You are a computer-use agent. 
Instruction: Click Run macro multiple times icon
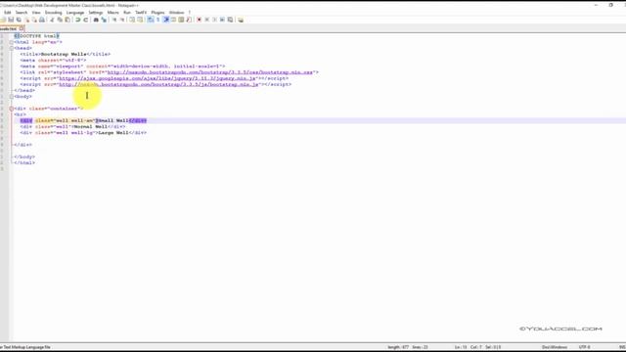(222, 20)
